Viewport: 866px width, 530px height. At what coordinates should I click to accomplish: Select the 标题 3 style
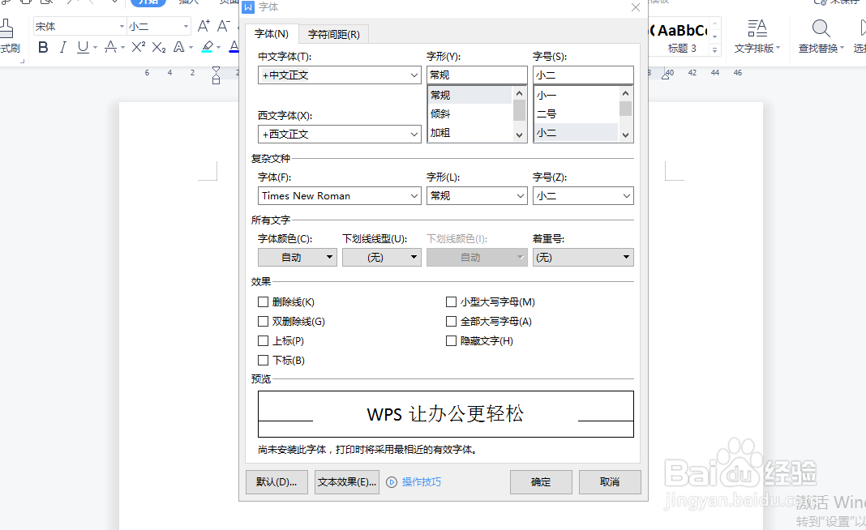682,36
